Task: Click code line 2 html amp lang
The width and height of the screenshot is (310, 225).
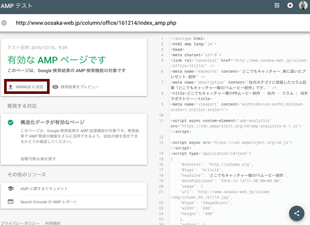Action: (x=194, y=44)
